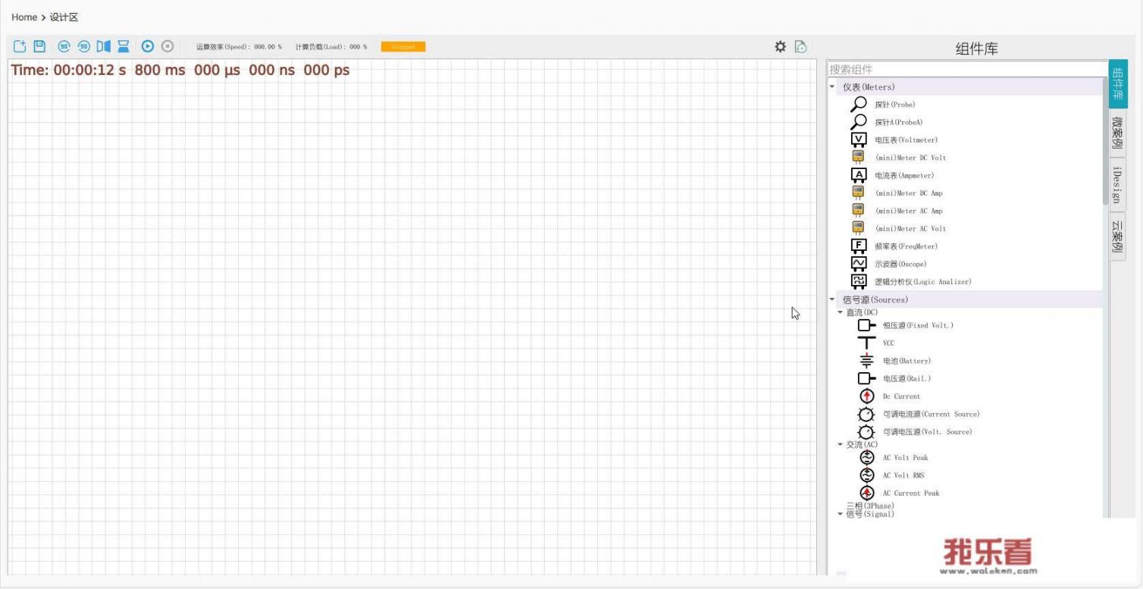Click the 搜索组件 search field
Image resolution: width=1143 pixels, height=589 pixels.
967,69
